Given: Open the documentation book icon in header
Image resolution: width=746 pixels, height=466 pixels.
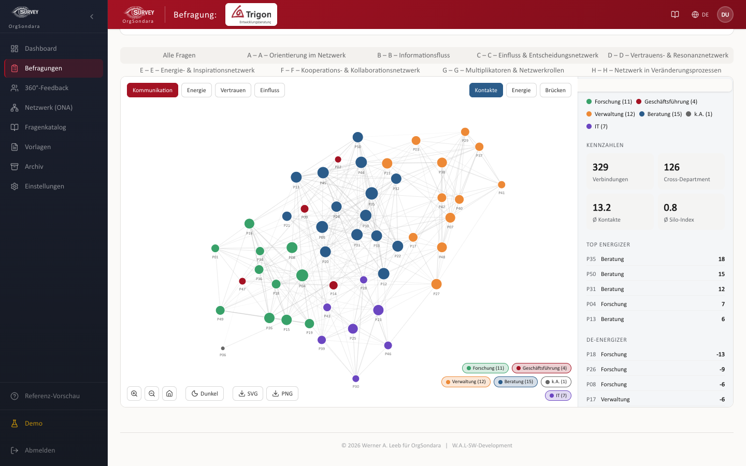Looking at the screenshot, I should click(675, 14).
